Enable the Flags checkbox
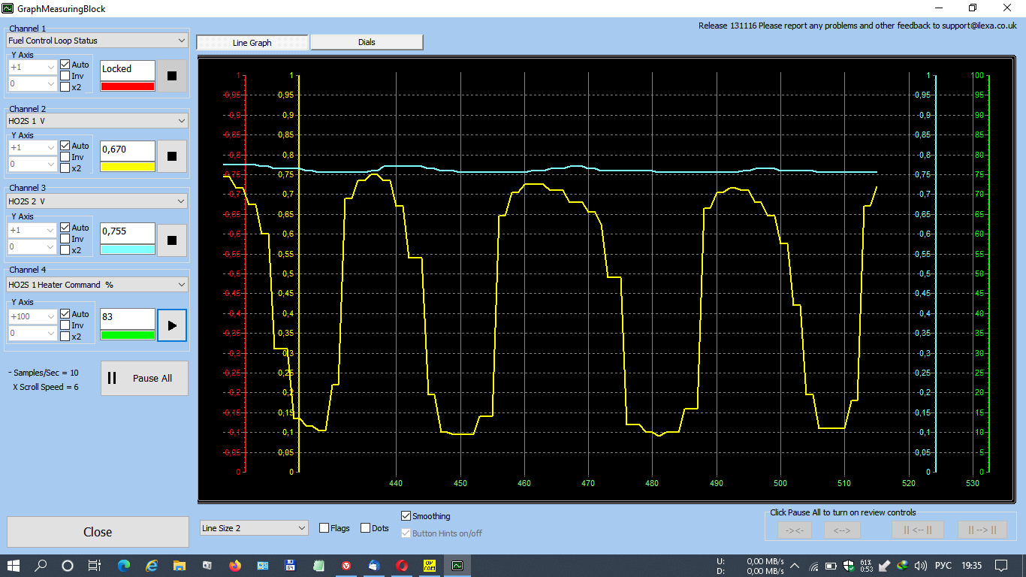Image resolution: width=1026 pixels, height=577 pixels. [324, 528]
